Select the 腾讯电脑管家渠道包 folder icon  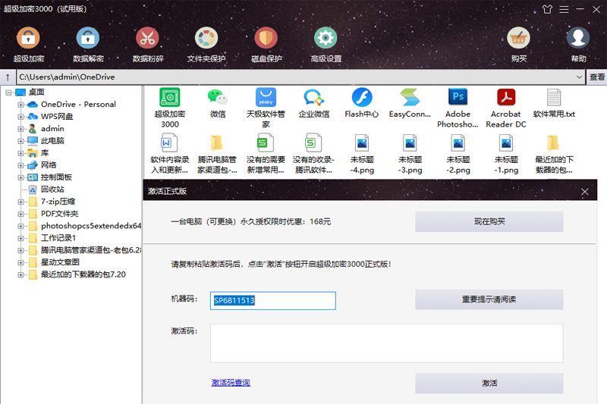point(217,143)
